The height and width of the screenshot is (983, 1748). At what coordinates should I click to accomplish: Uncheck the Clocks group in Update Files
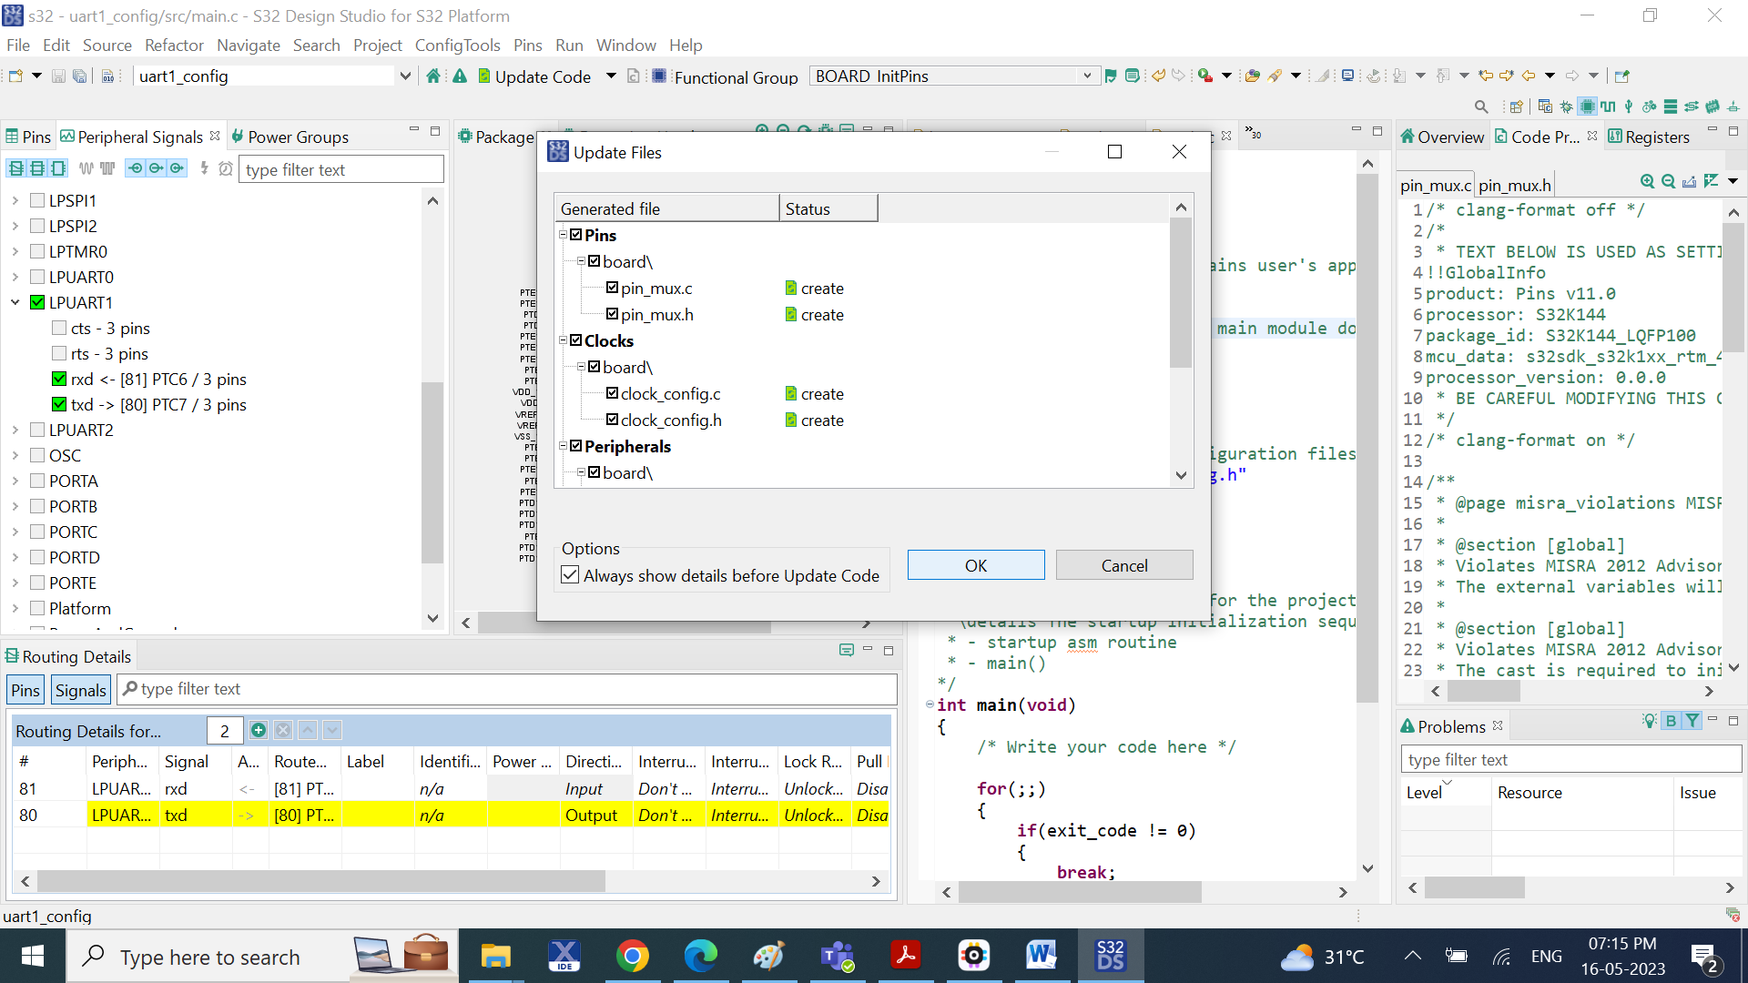click(x=576, y=340)
